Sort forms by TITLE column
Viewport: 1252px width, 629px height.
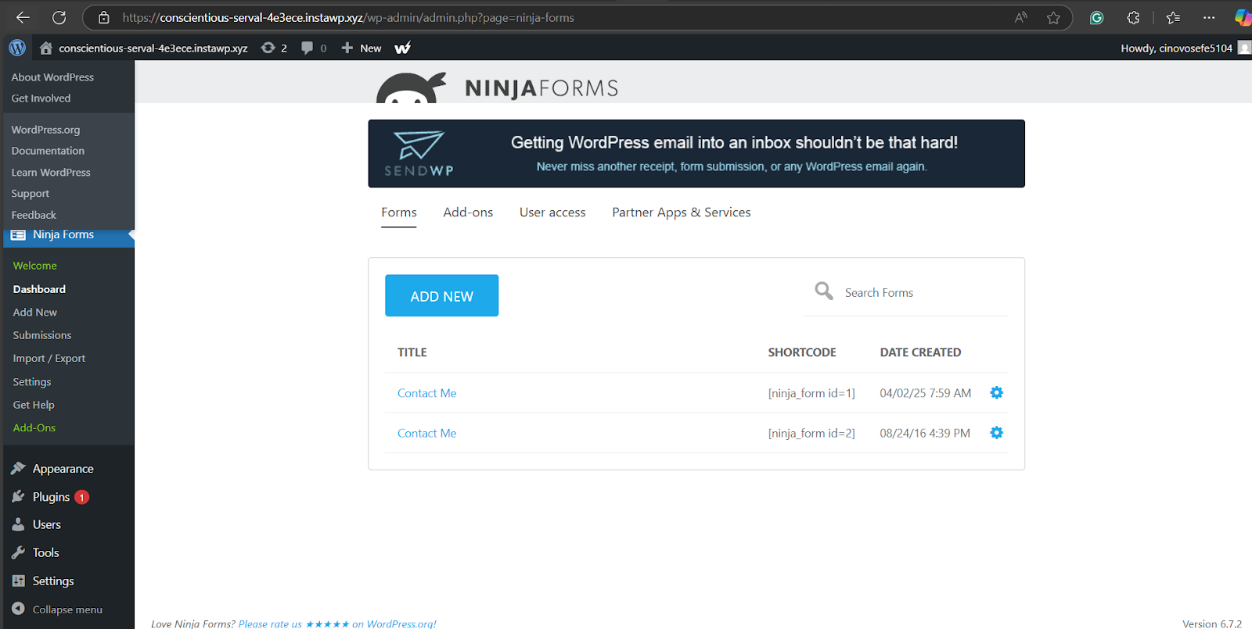[x=412, y=352]
